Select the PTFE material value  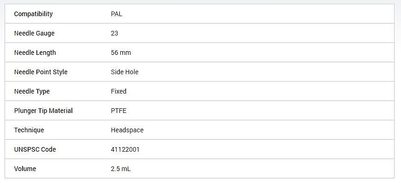[118, 111]
